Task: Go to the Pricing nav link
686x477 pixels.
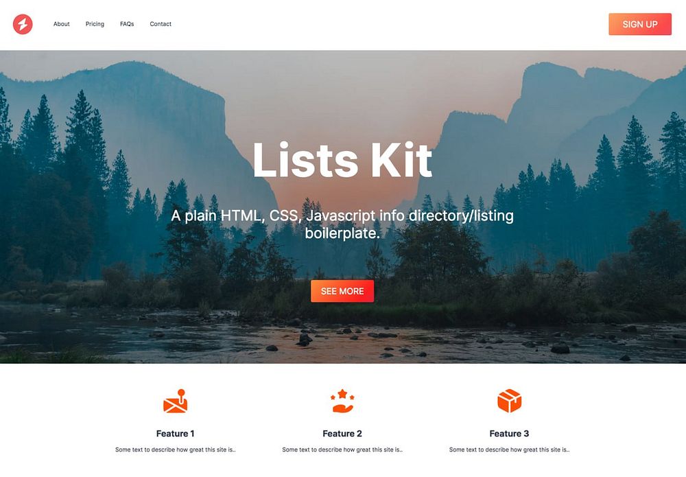Action: (95, 24)
